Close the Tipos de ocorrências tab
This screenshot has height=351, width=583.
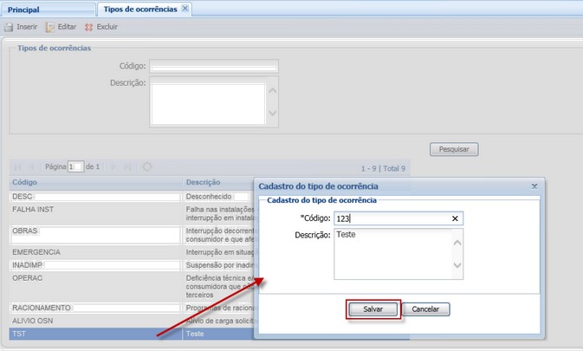(185, 8)
